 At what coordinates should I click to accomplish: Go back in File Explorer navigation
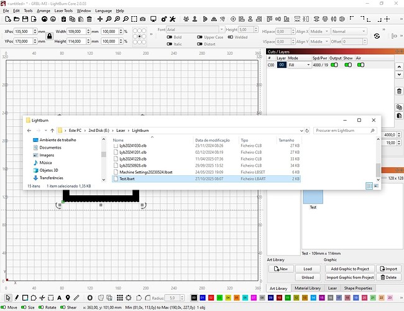[30, 131]
